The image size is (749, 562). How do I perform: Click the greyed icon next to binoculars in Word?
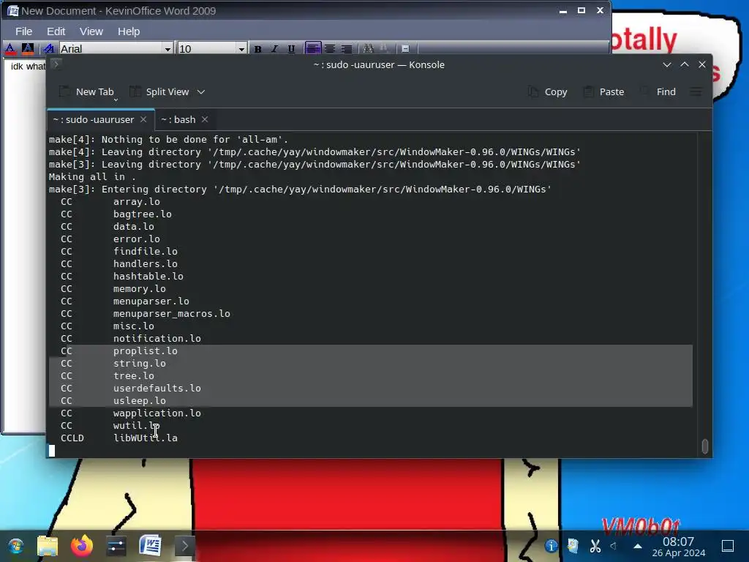point(384,49)
